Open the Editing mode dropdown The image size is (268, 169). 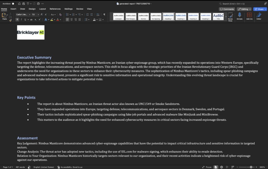click(x=244, y=9)
